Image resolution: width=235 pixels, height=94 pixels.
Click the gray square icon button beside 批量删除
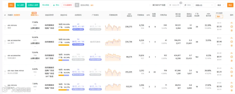point(77,5)
